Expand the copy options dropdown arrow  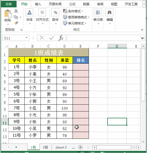[20, 17]
